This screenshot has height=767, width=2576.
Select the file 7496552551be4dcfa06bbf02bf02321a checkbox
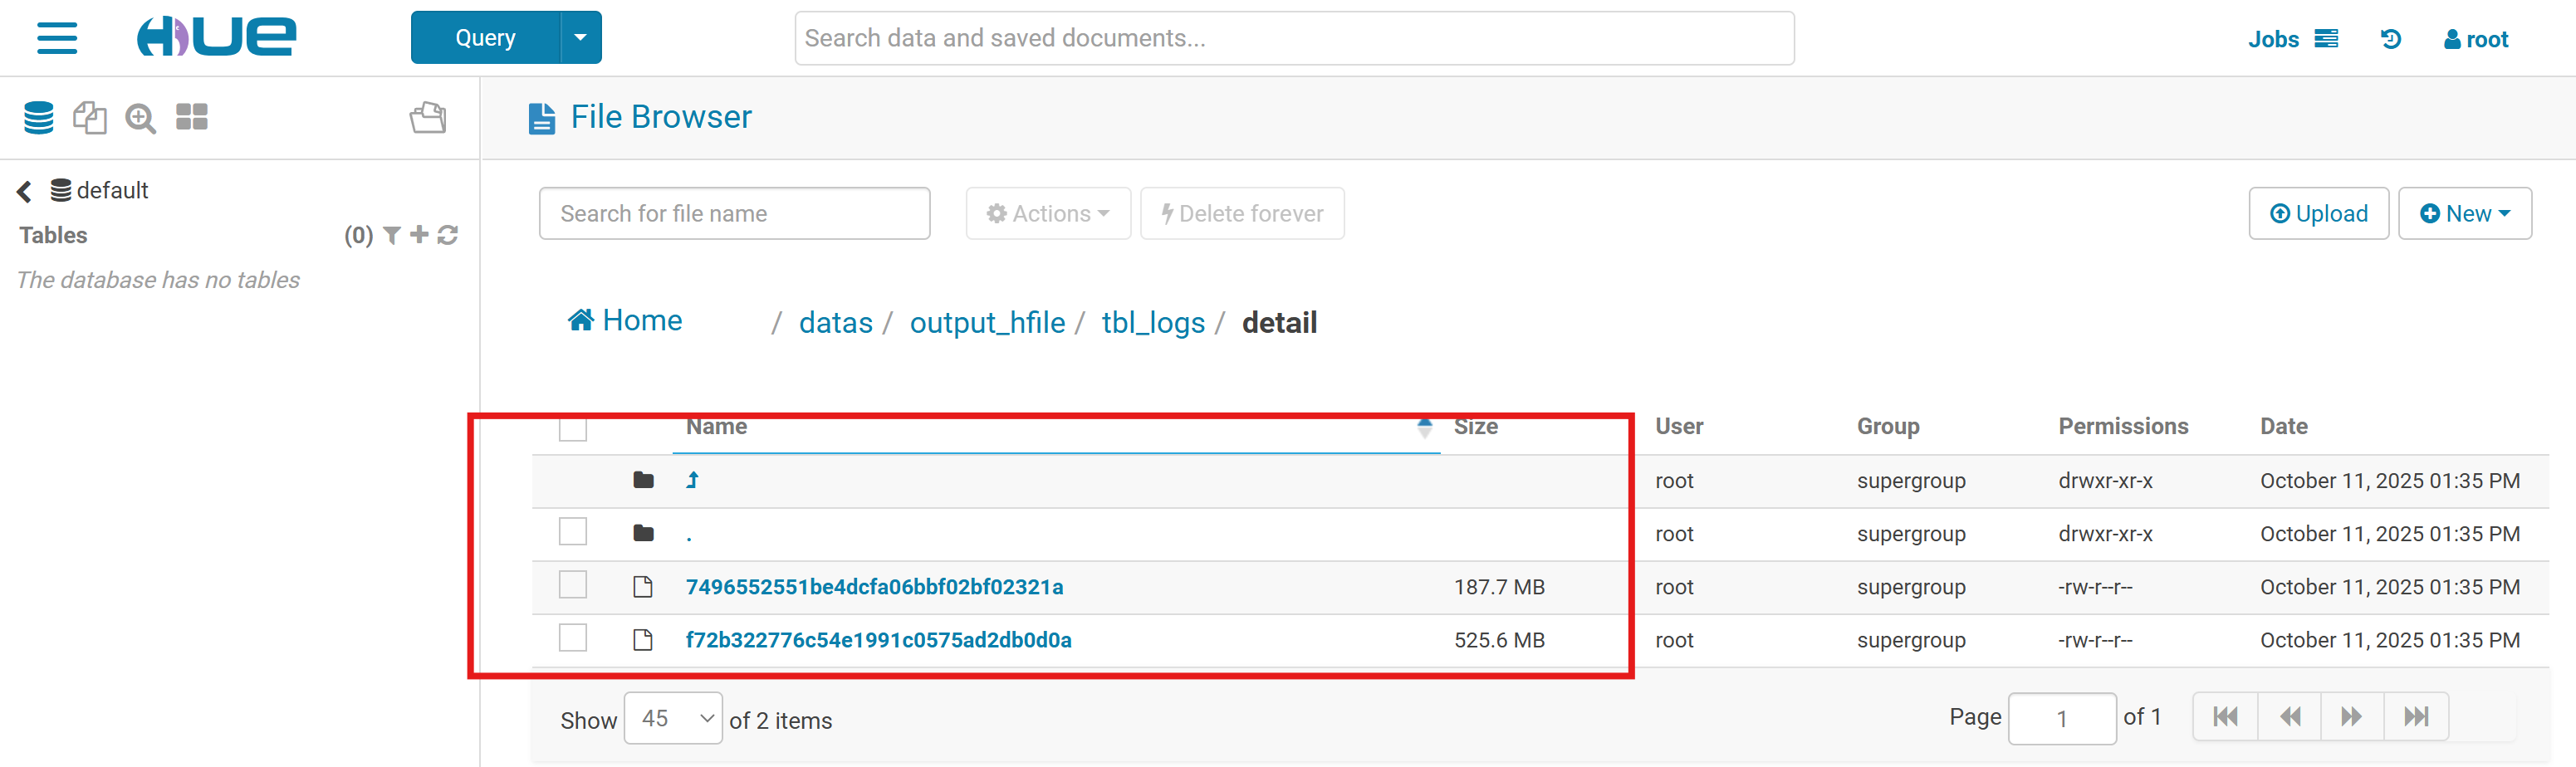(x=573, y=584)
